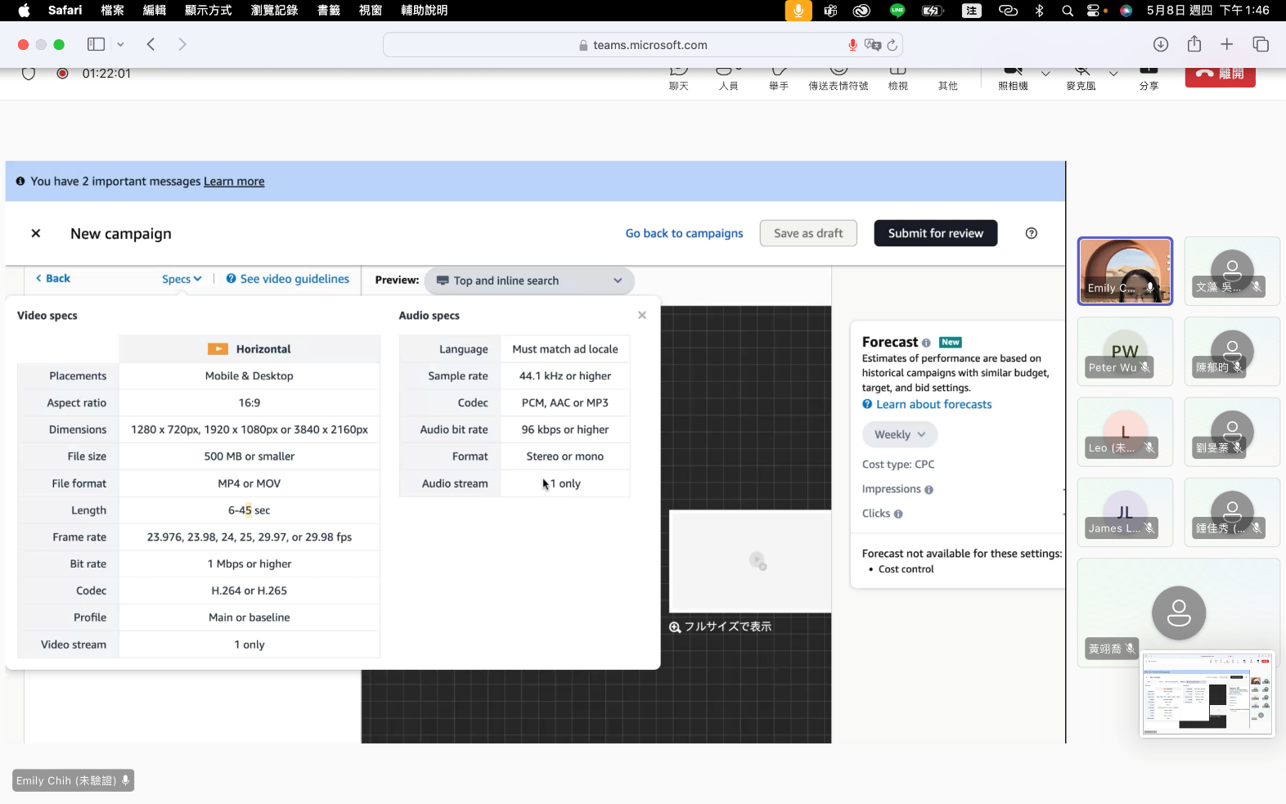
Task: Close the New campaign page
Action: coord(36,233)
